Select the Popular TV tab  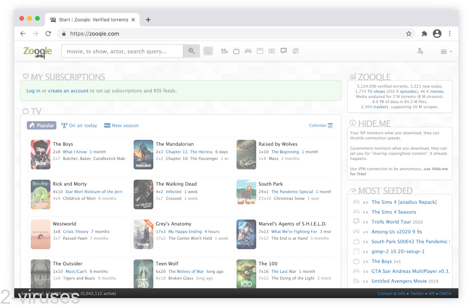pos(41,125)
